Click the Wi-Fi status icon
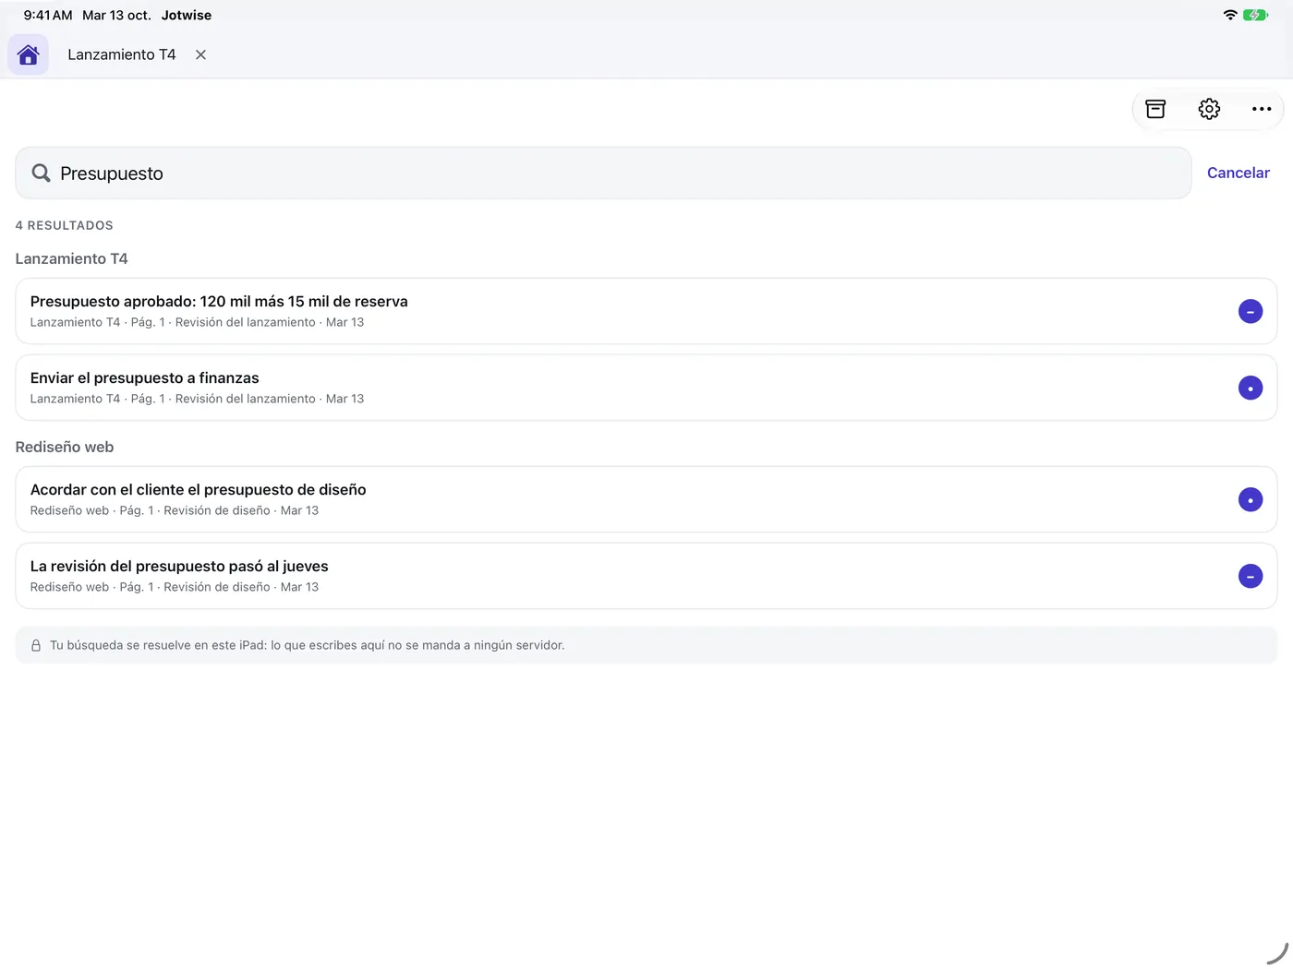The image size is (1293, 969). pyautogui.click(x=1229, y=15)
